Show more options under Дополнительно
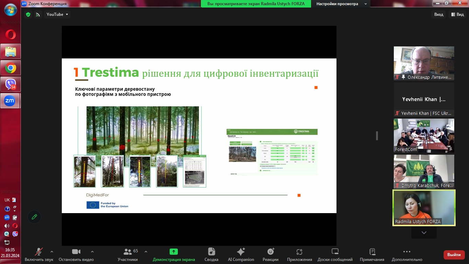Image resolution: width=469 pixels, height=264 pixels. click(x=407, y=255)
